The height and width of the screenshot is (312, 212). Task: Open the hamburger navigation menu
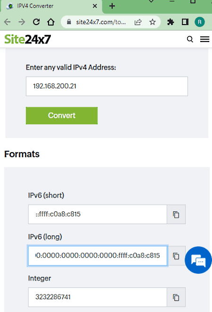tap(204, 39)
